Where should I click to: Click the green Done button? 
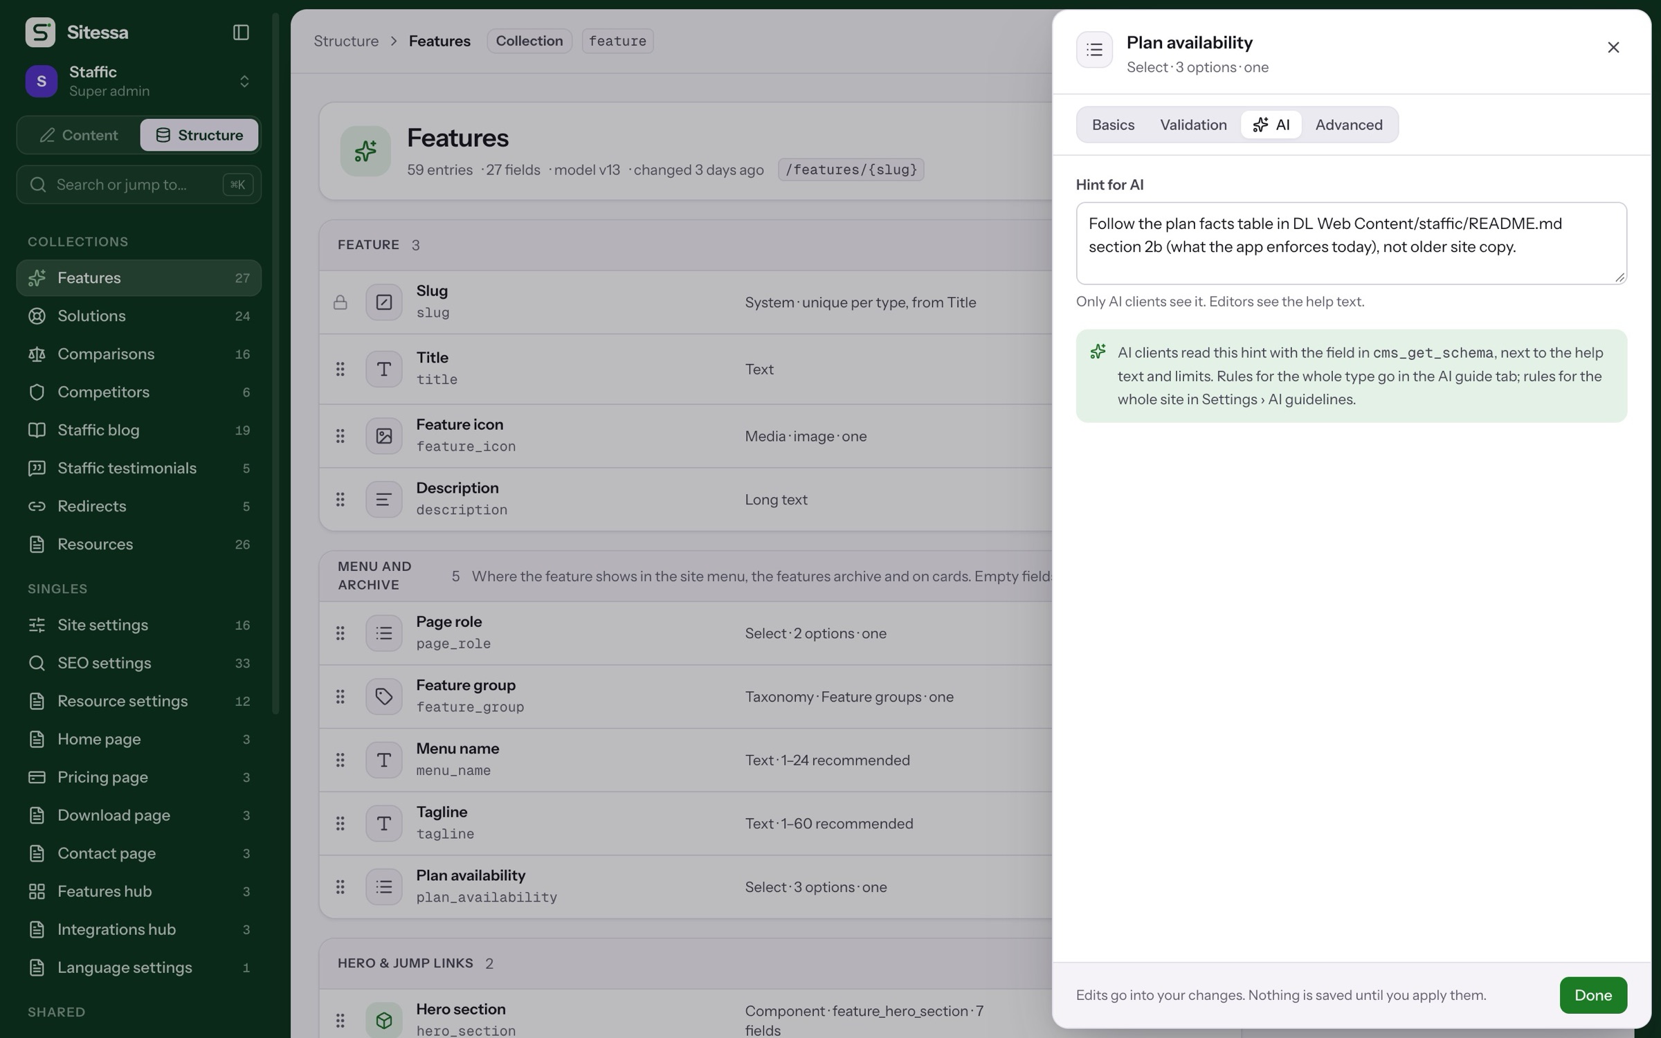point(1593,995)
